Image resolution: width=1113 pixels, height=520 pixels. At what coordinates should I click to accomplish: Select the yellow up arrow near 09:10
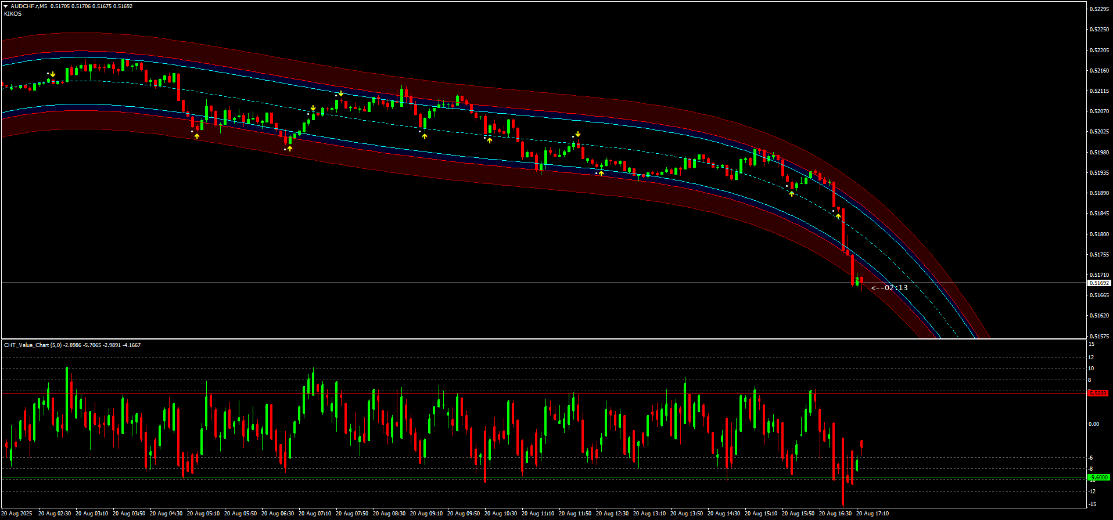(x=425, y=136)
